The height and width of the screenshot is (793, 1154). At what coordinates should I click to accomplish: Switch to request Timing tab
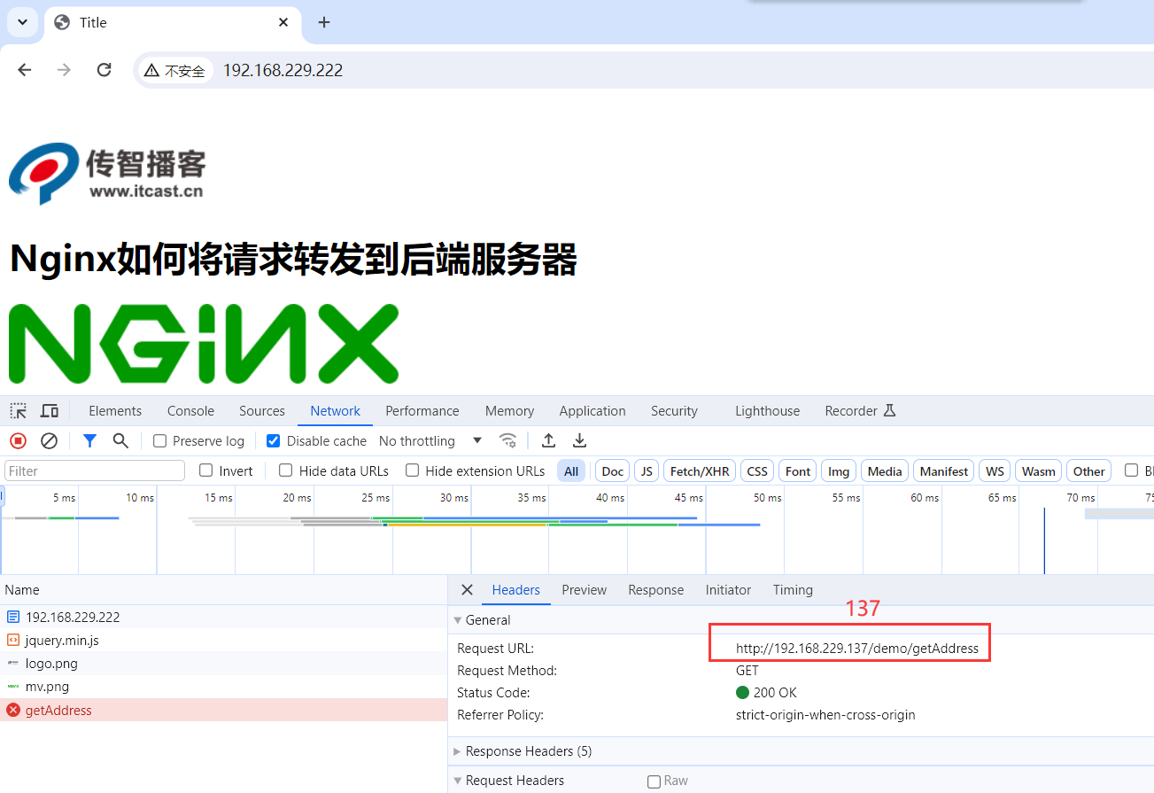coord(793,590)
